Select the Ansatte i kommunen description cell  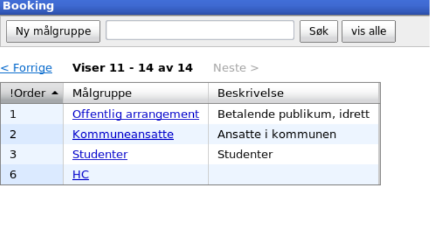pos(276,134)
